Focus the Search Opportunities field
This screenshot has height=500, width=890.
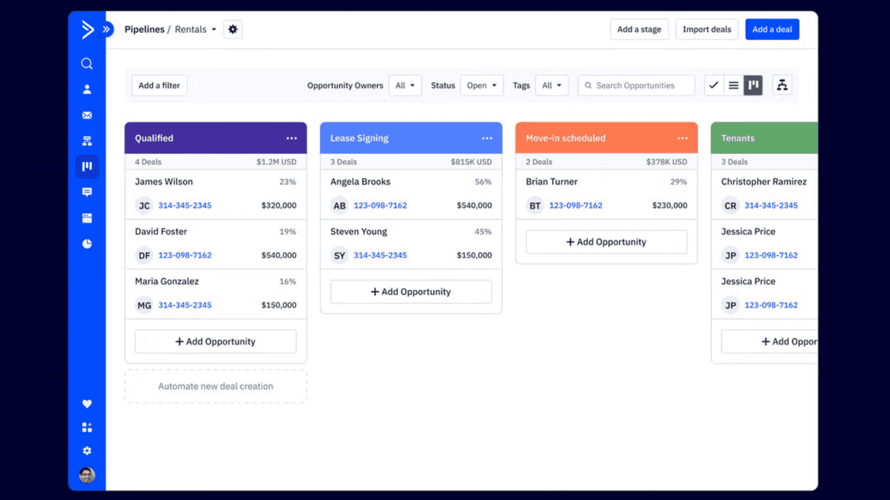pos(636,86)
